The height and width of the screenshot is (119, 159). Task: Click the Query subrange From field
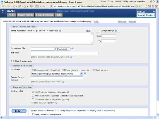pos(109,36)
